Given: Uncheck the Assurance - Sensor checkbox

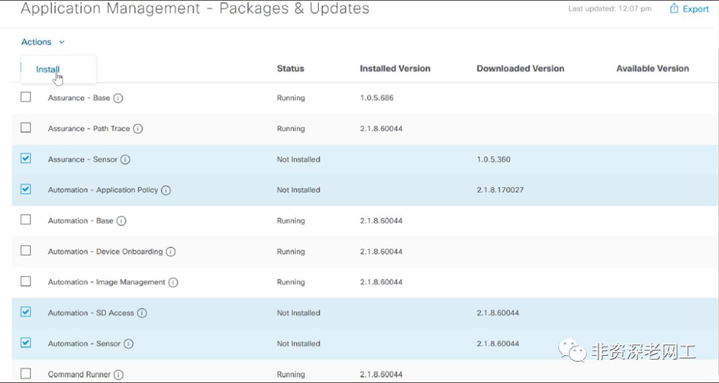Looking at the screenshot, I should point(26,159).
